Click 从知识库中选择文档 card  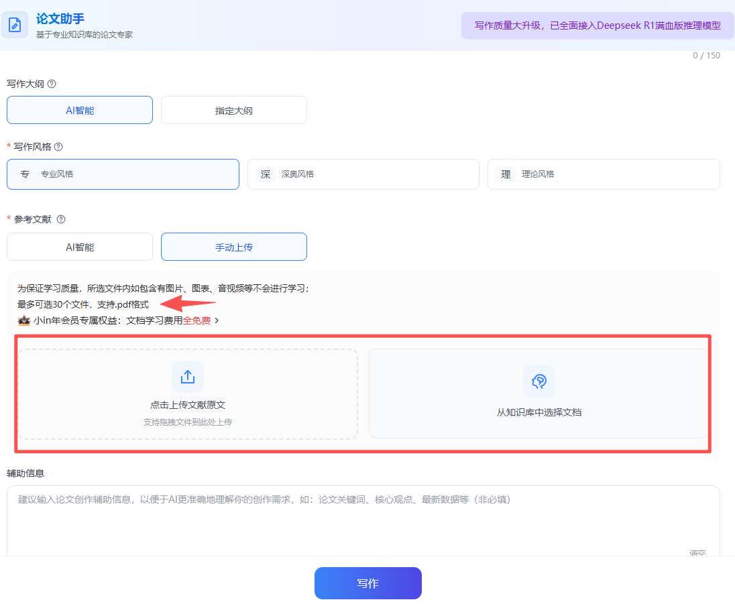point(539,394)
